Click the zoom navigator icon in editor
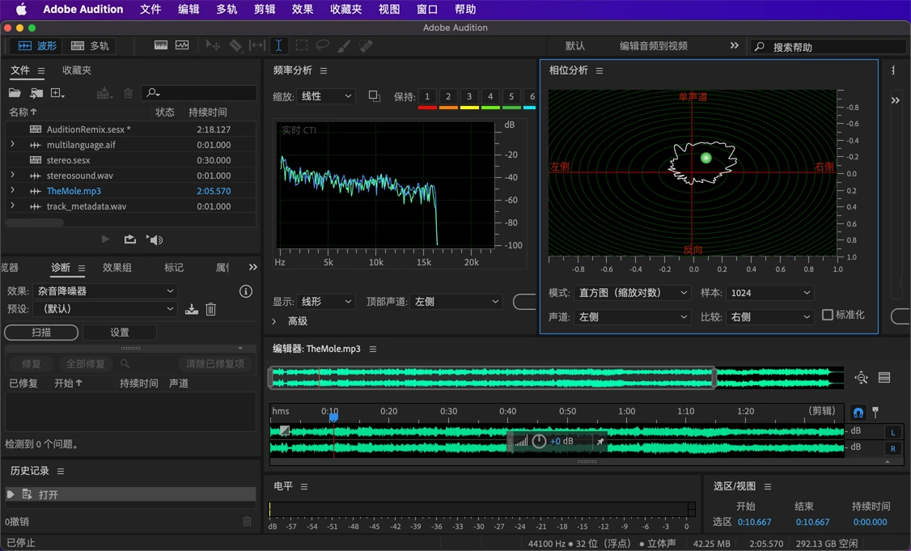Screen dimensions: 911x551 [861, 378]
